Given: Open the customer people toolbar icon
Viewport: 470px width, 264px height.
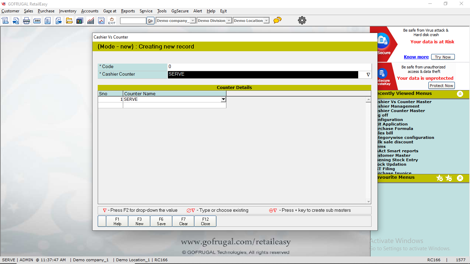Looking at the screenshot, I should point(80,21).
